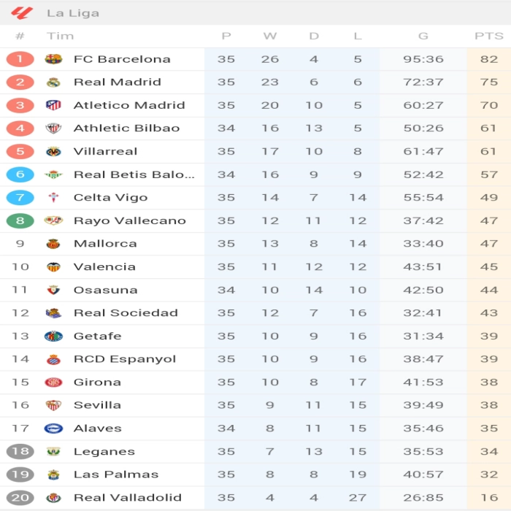Select the Rayo Vallecano team name
This screenshot has width=511, height=511.
tap(129, 220)
